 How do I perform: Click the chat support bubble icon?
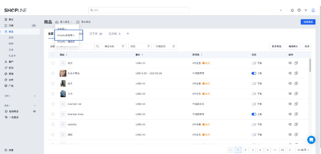click(x=311, y=140)
